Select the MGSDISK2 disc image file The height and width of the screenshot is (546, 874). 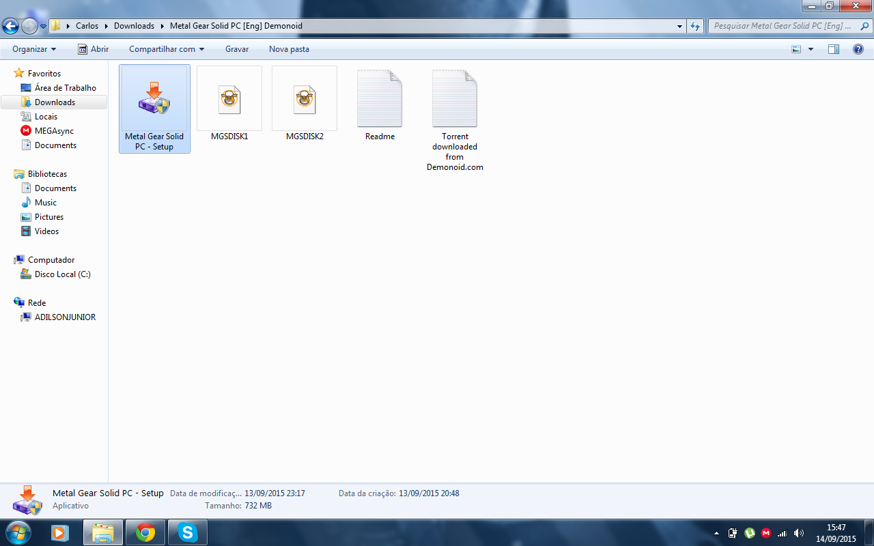tap(305, 104)
